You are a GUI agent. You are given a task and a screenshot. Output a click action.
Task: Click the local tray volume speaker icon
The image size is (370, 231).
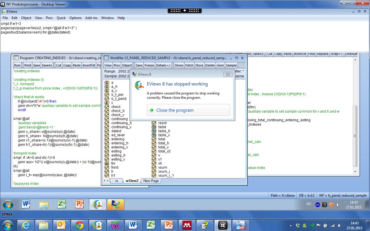click(339, 226)
